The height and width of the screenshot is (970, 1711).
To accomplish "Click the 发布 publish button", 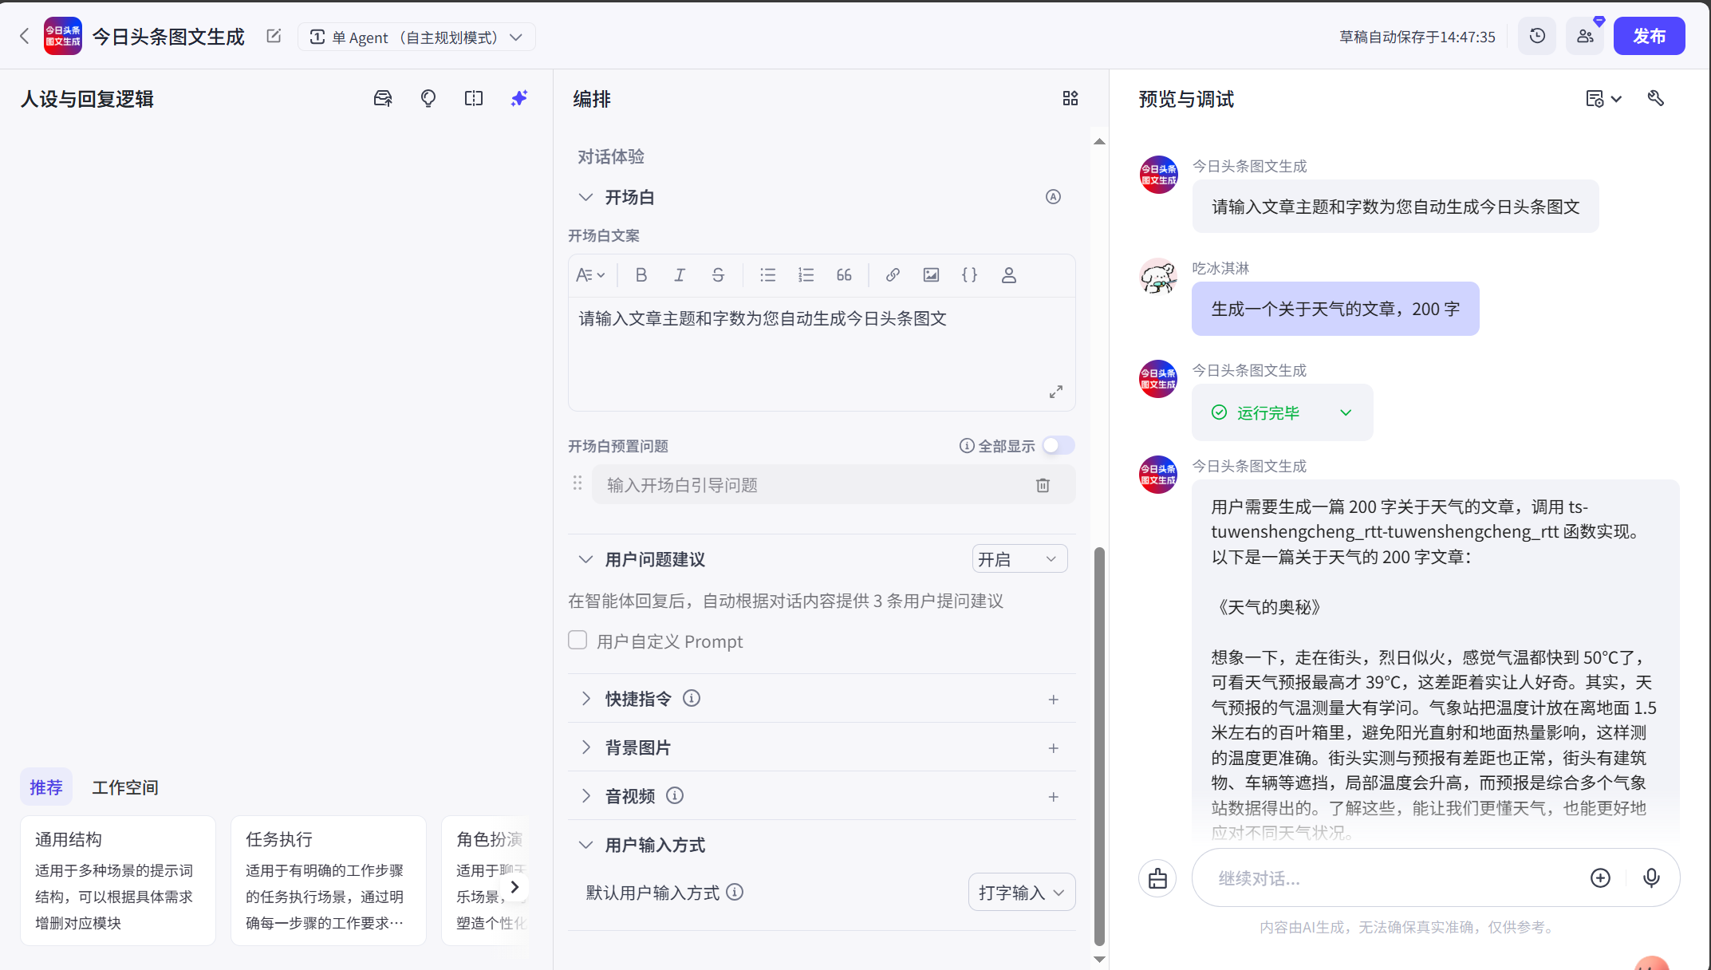I will pos(1649,35).
